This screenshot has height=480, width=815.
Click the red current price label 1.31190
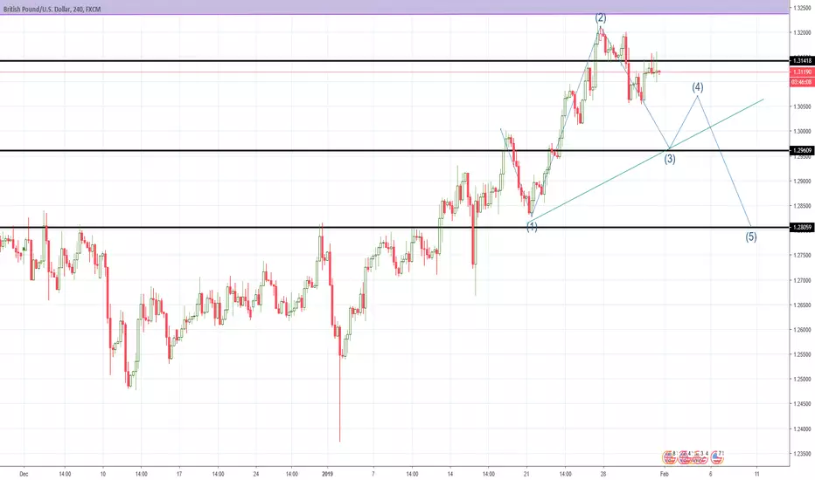[802, 72]
